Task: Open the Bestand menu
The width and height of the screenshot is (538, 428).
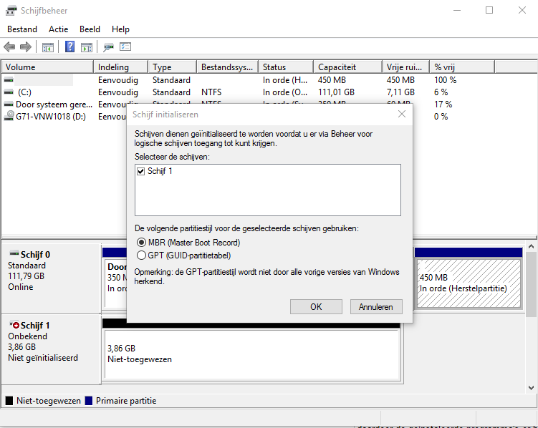Action: click(x=22, y=29)
